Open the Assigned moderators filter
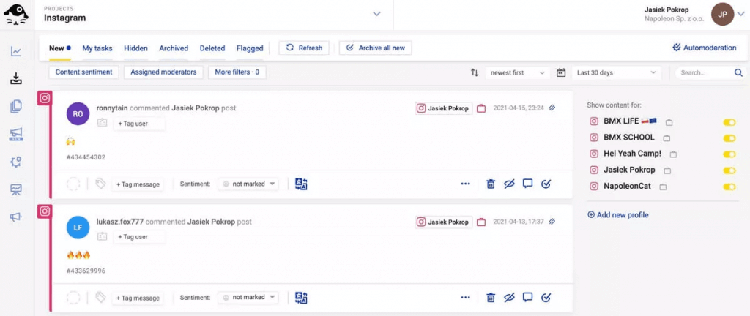 pyautogui.click(x=163, y=72)
